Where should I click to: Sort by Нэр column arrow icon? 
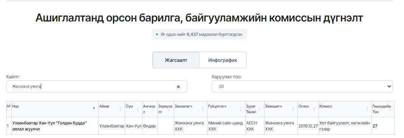[94, 109]
